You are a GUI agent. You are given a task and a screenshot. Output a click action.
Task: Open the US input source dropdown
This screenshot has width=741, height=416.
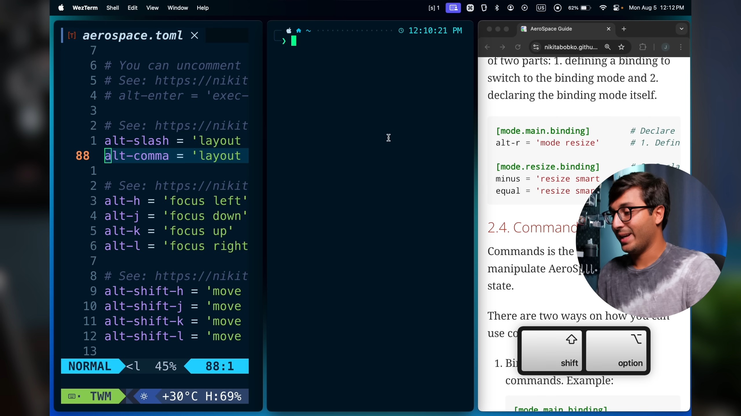click(541, 8)
